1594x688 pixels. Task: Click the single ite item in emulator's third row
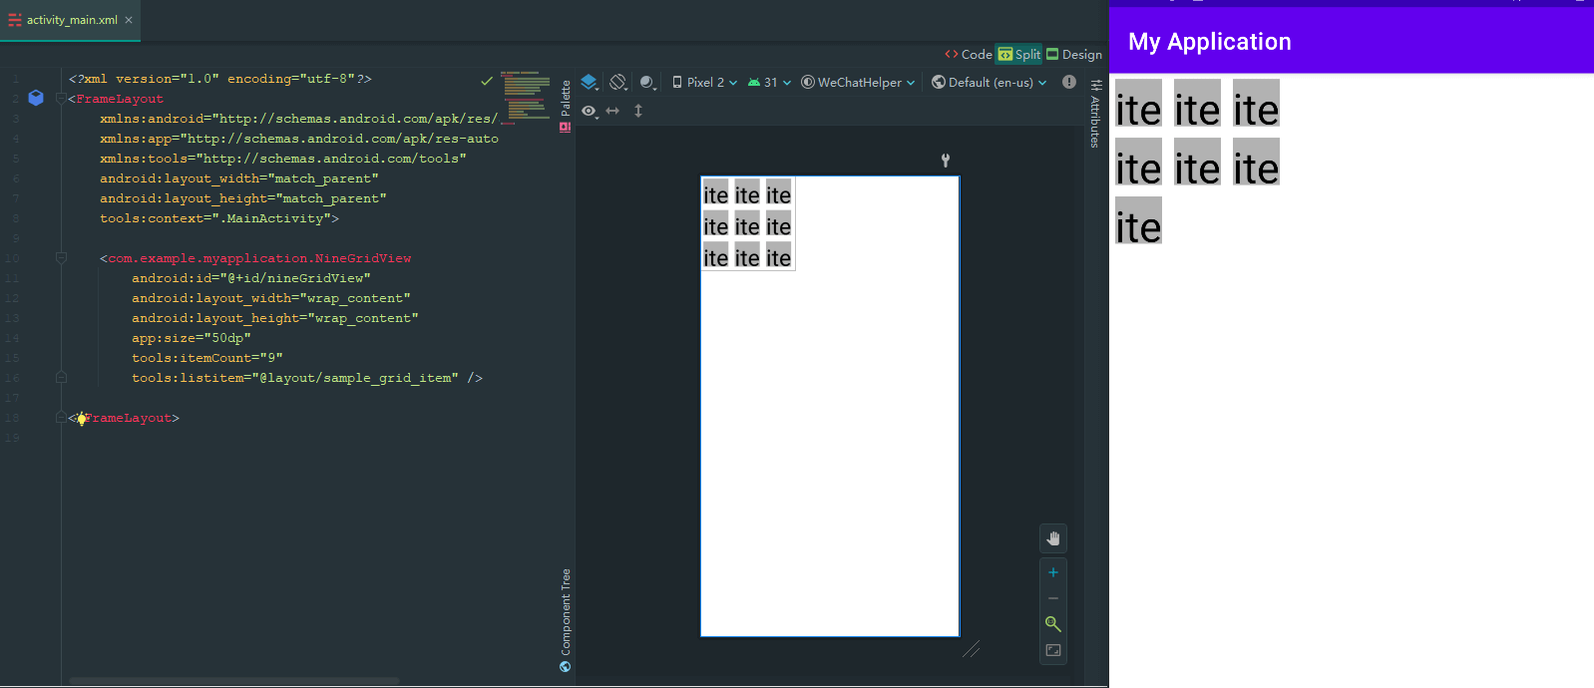(1138, 221)
